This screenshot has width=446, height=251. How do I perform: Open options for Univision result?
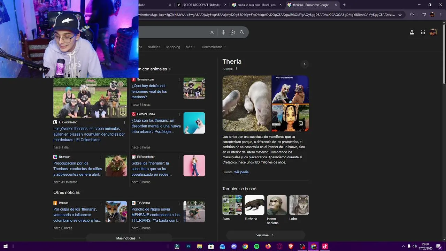click(101, 157)
